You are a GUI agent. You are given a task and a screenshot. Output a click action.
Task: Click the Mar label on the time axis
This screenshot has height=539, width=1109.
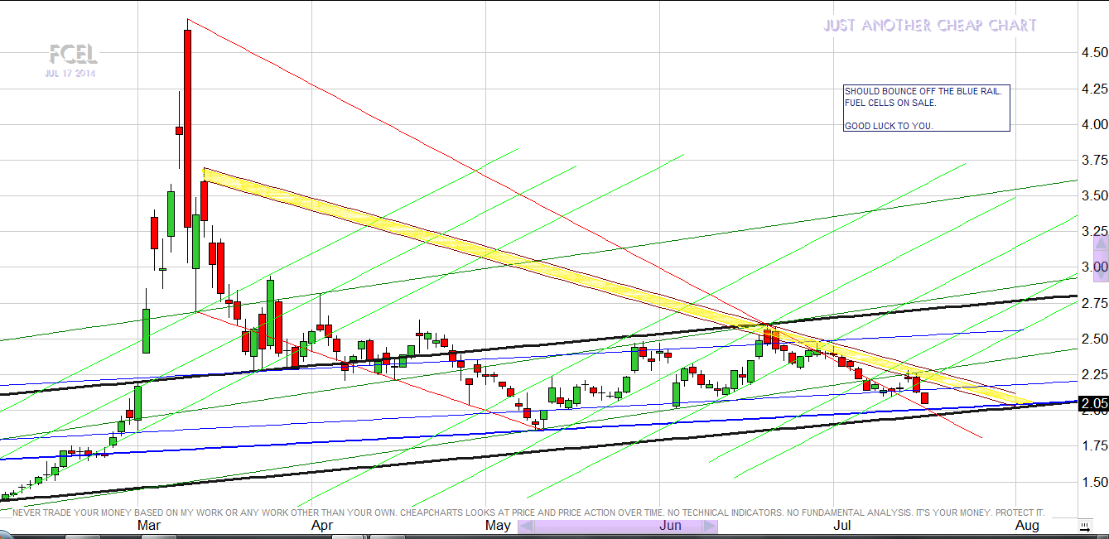tap(149, 526)
